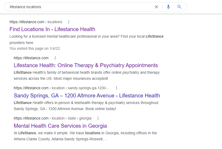The image size is (222, 149).
Task: Click the snippet starting 'Looking for a licensed mental healthcare'
Action: point(86,39)
